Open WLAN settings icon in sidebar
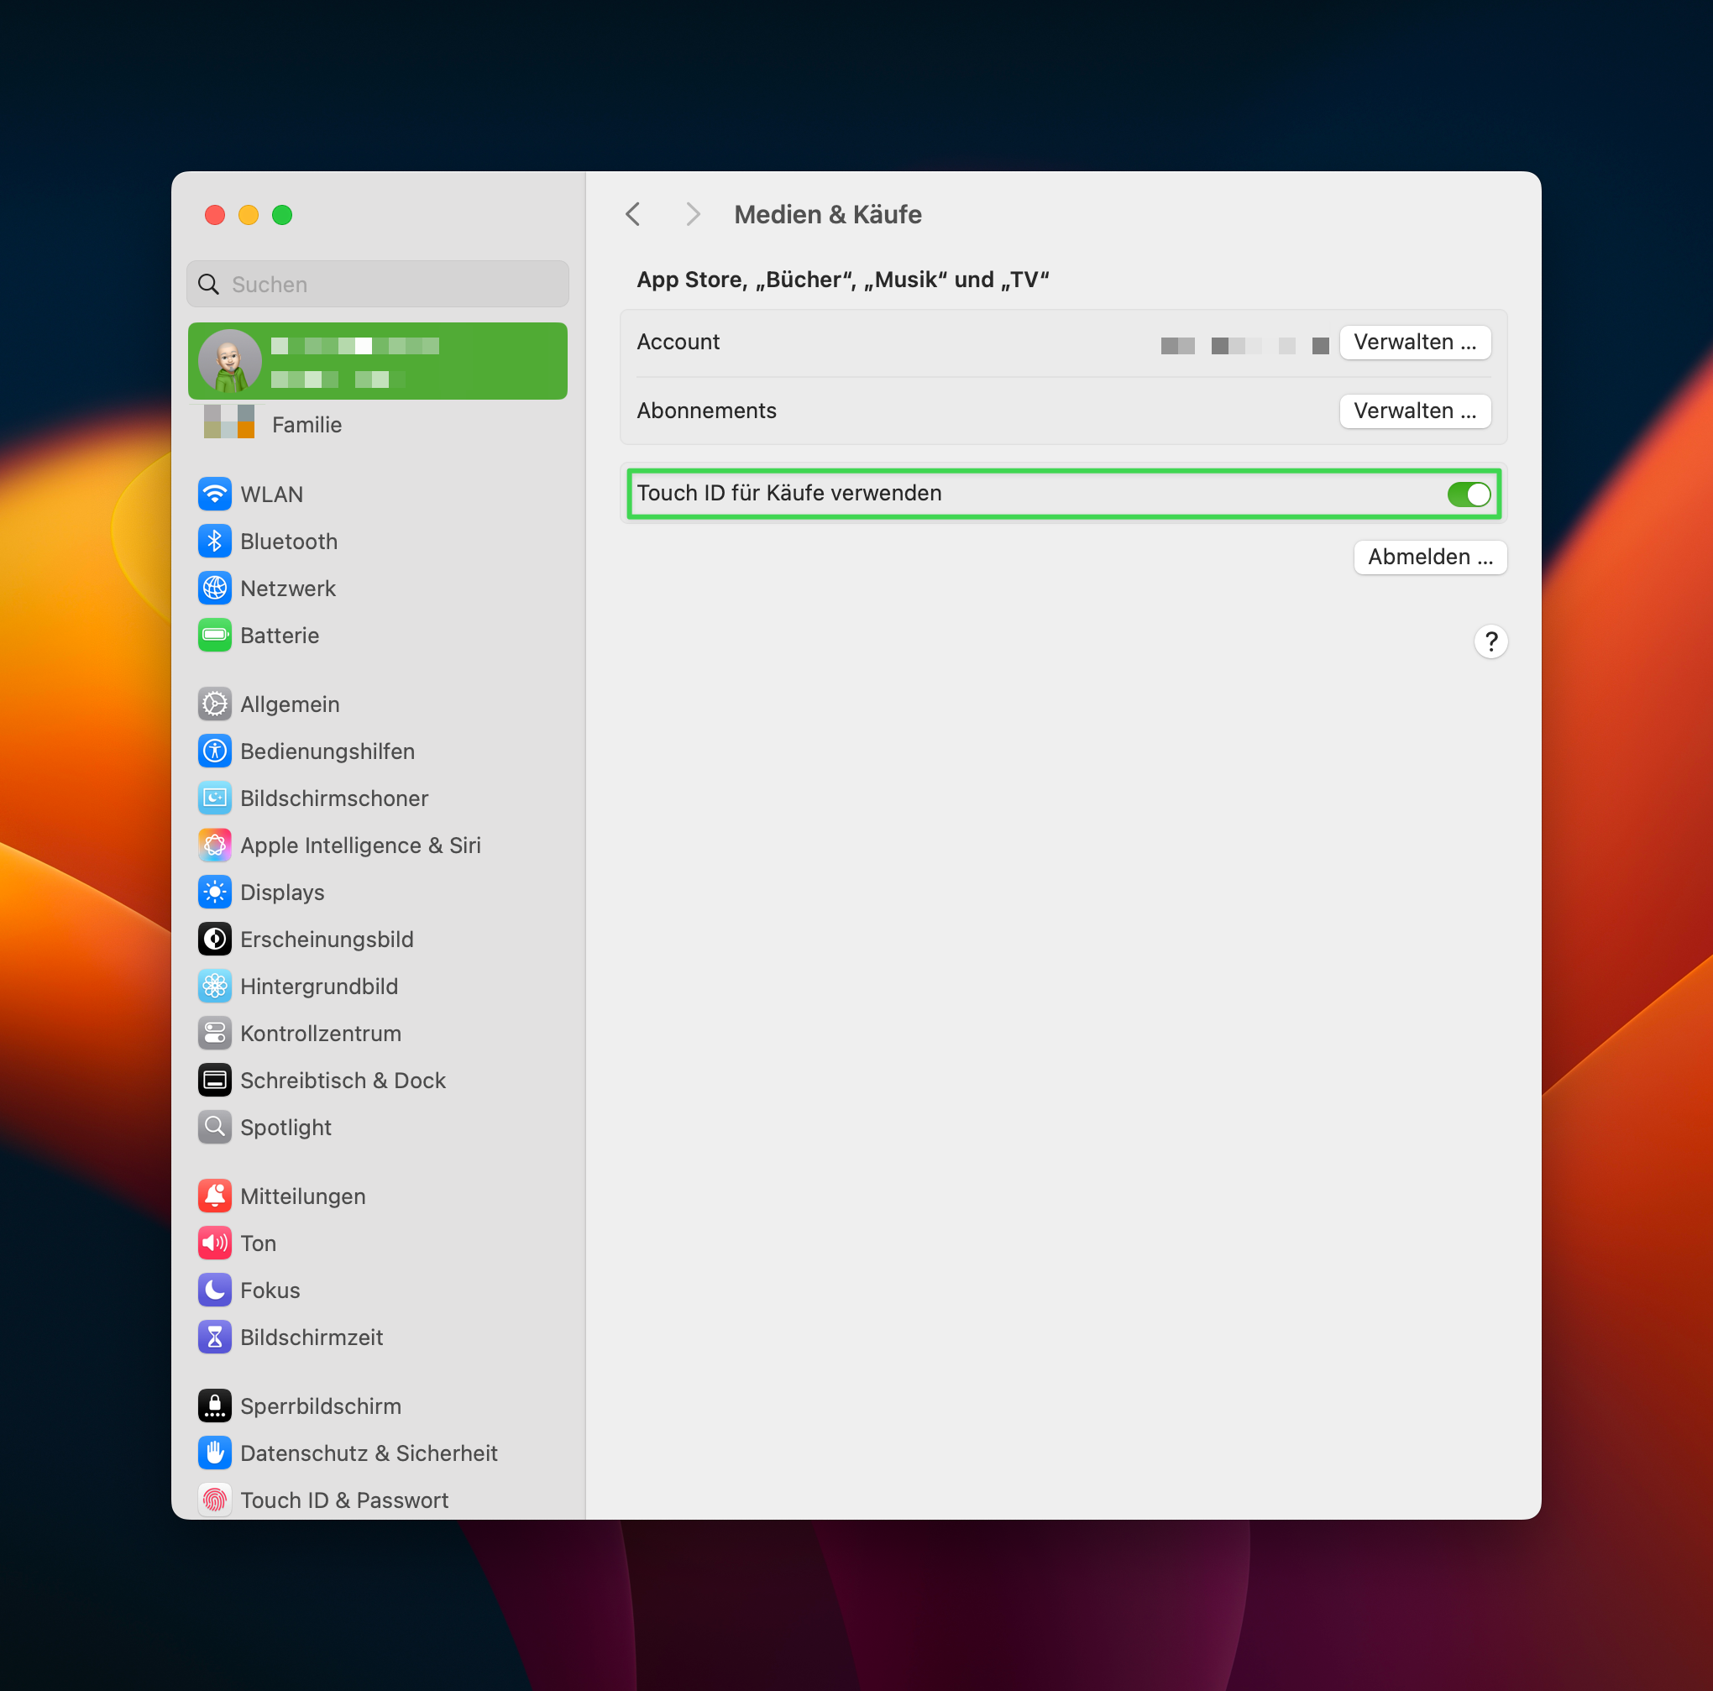The height and width of the screenshot is (1691, 1713). click(215, 494)
